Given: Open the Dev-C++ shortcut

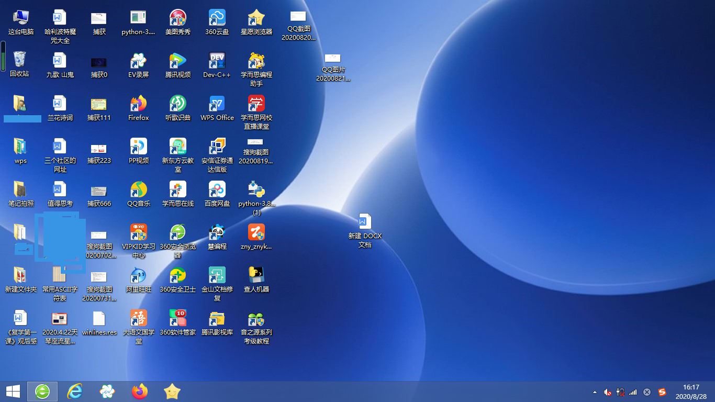Looking at the screenshot, I should [217, 65].
